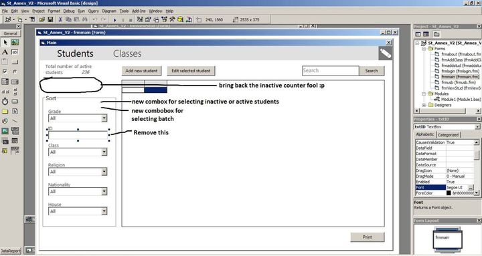The width and height of the screenshot is (482, 256).
Task: Open the Religion dropdown in Sort
Action: [x=104, y=172]
